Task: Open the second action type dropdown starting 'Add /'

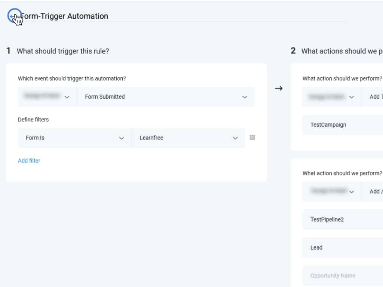Action: tap(374, 192)
